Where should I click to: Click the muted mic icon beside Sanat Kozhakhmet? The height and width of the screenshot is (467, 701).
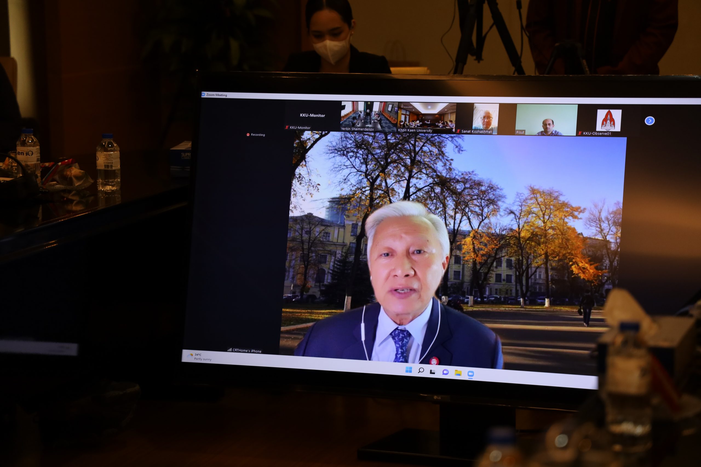(x=458, y=131)
